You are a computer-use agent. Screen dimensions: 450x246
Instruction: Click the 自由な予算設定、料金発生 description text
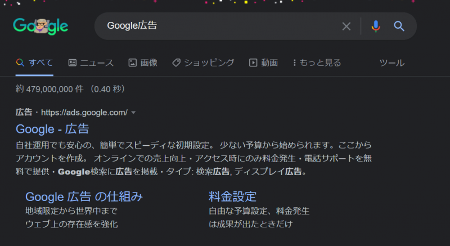tap(259, 211)
